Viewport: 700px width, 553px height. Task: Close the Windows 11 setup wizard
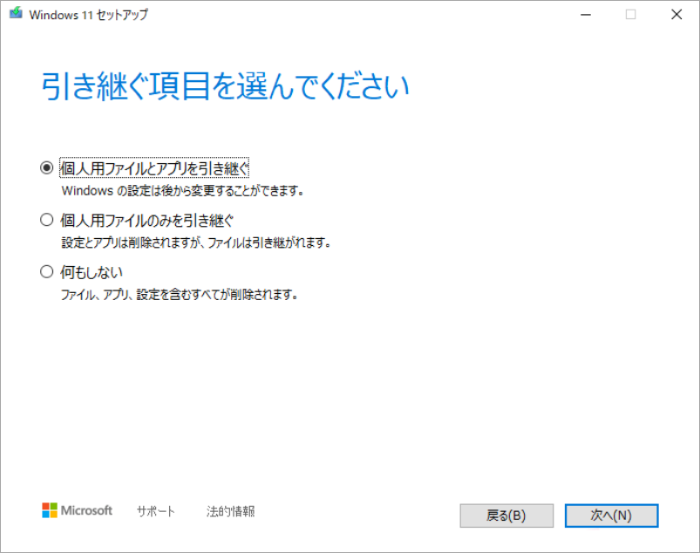pyautogui.click(x=677, y=14)
